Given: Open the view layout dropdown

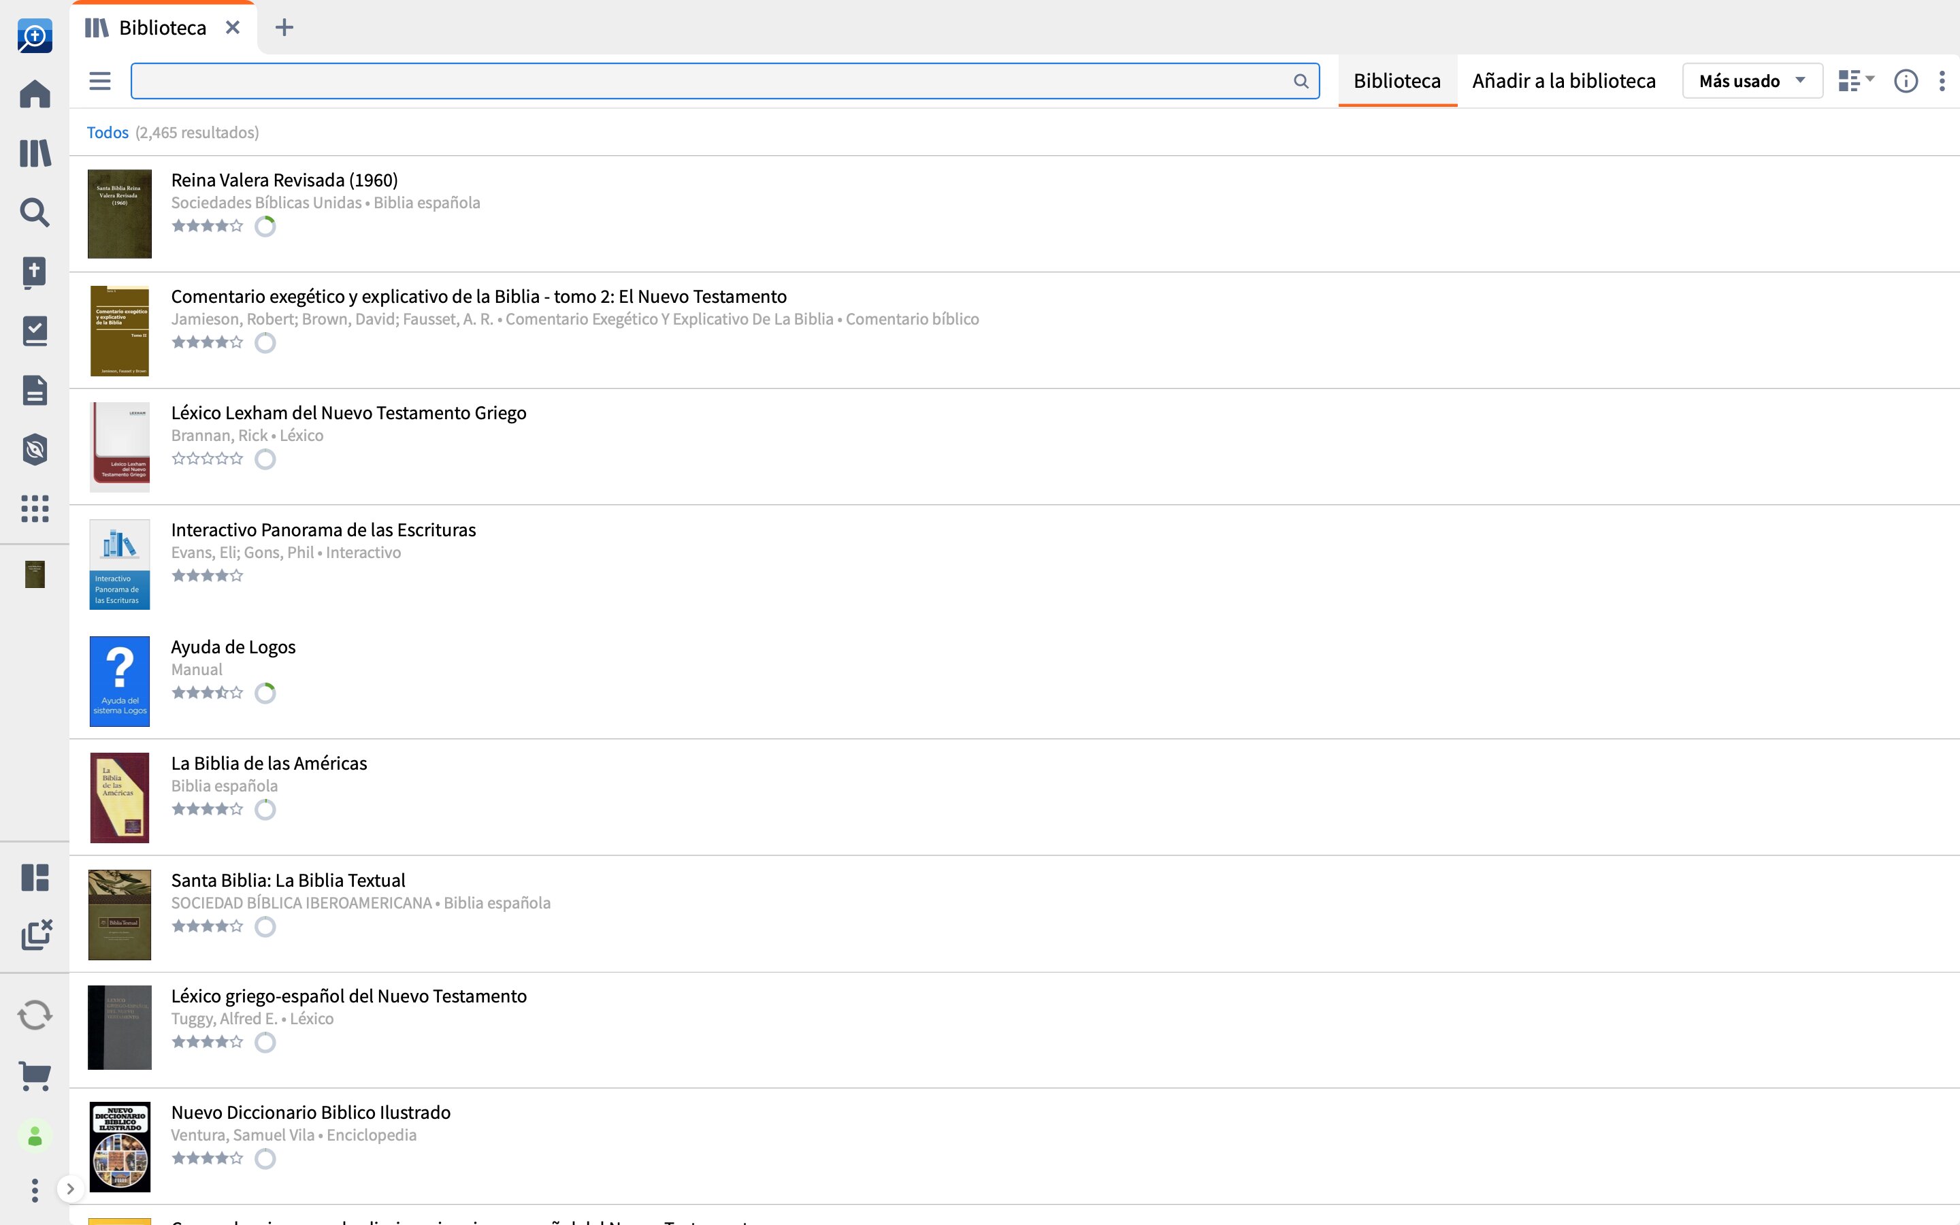Looking at the screenshot, I should [x=1855, y=81].
